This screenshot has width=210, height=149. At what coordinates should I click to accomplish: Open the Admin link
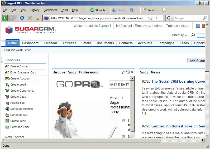tap(159, 26)
